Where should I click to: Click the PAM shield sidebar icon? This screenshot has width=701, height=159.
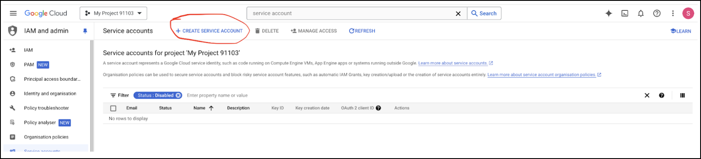[x=12, y=65]
